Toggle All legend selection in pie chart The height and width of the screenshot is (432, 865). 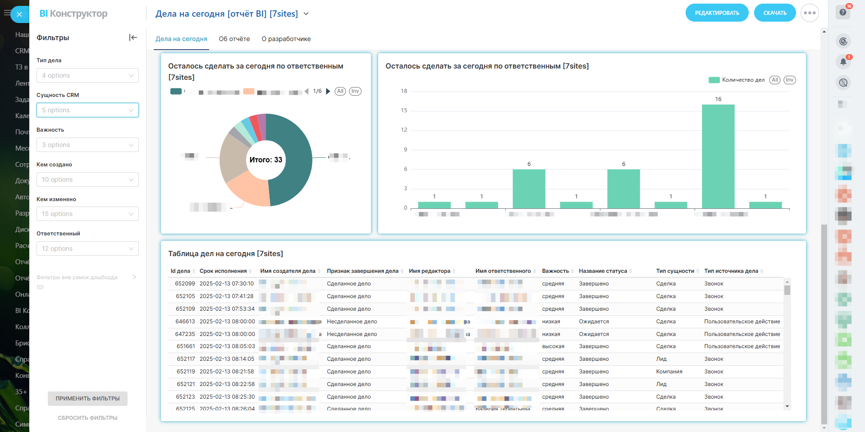click(340, 92)
